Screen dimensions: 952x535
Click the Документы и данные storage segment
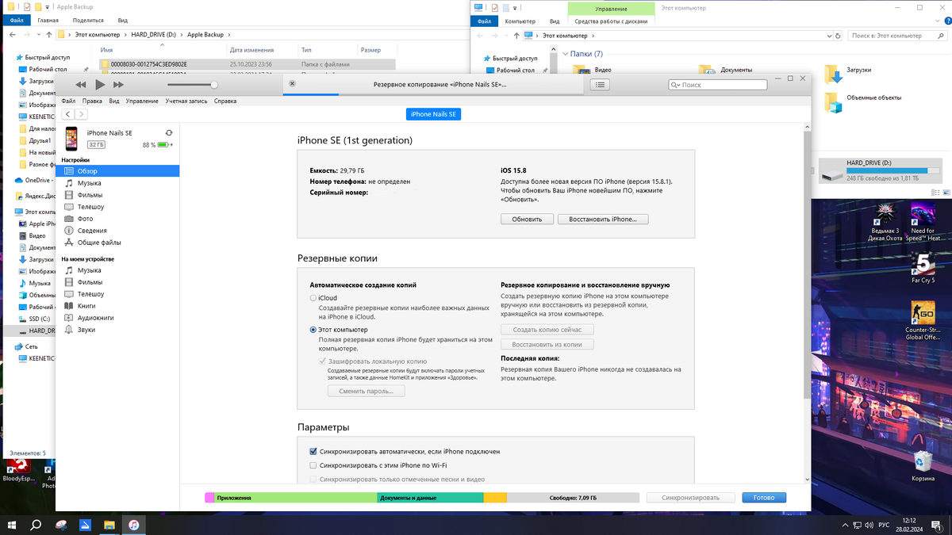[430, 498]
